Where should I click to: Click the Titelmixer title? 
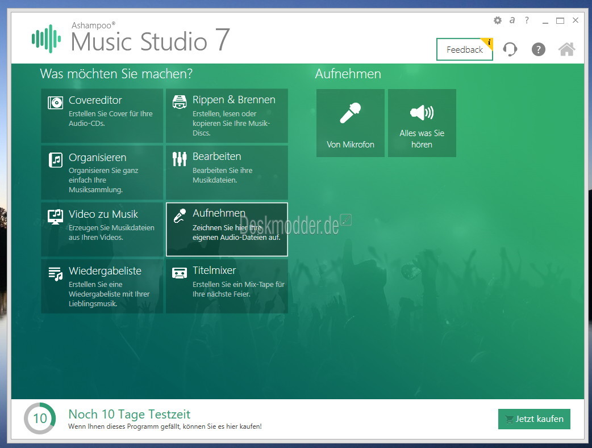coord(214,270)
